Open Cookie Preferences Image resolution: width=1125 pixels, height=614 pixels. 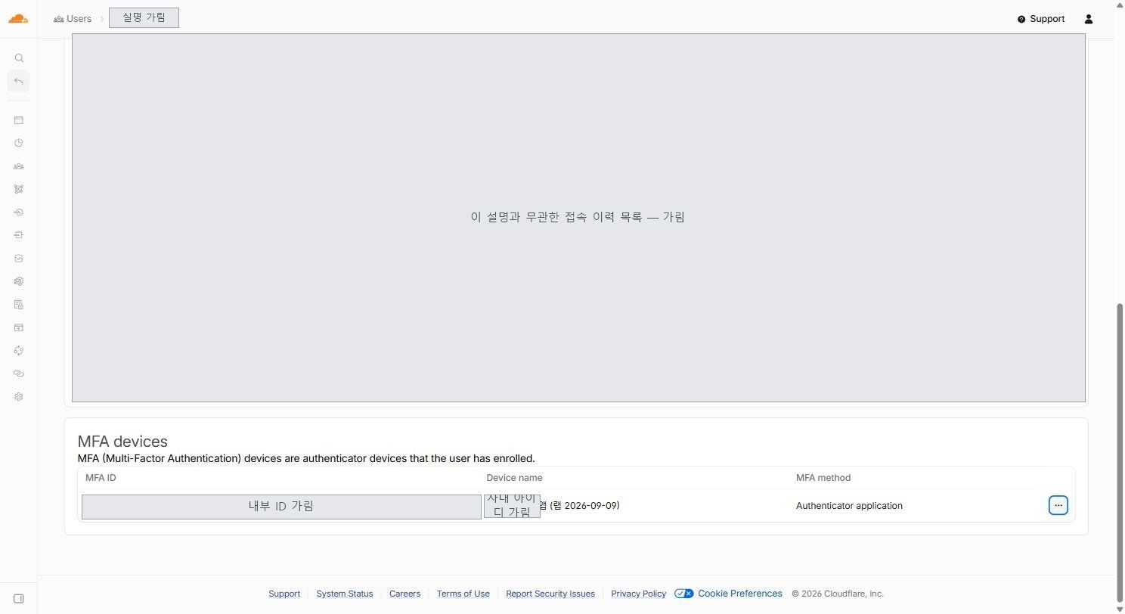pos(729,594)
